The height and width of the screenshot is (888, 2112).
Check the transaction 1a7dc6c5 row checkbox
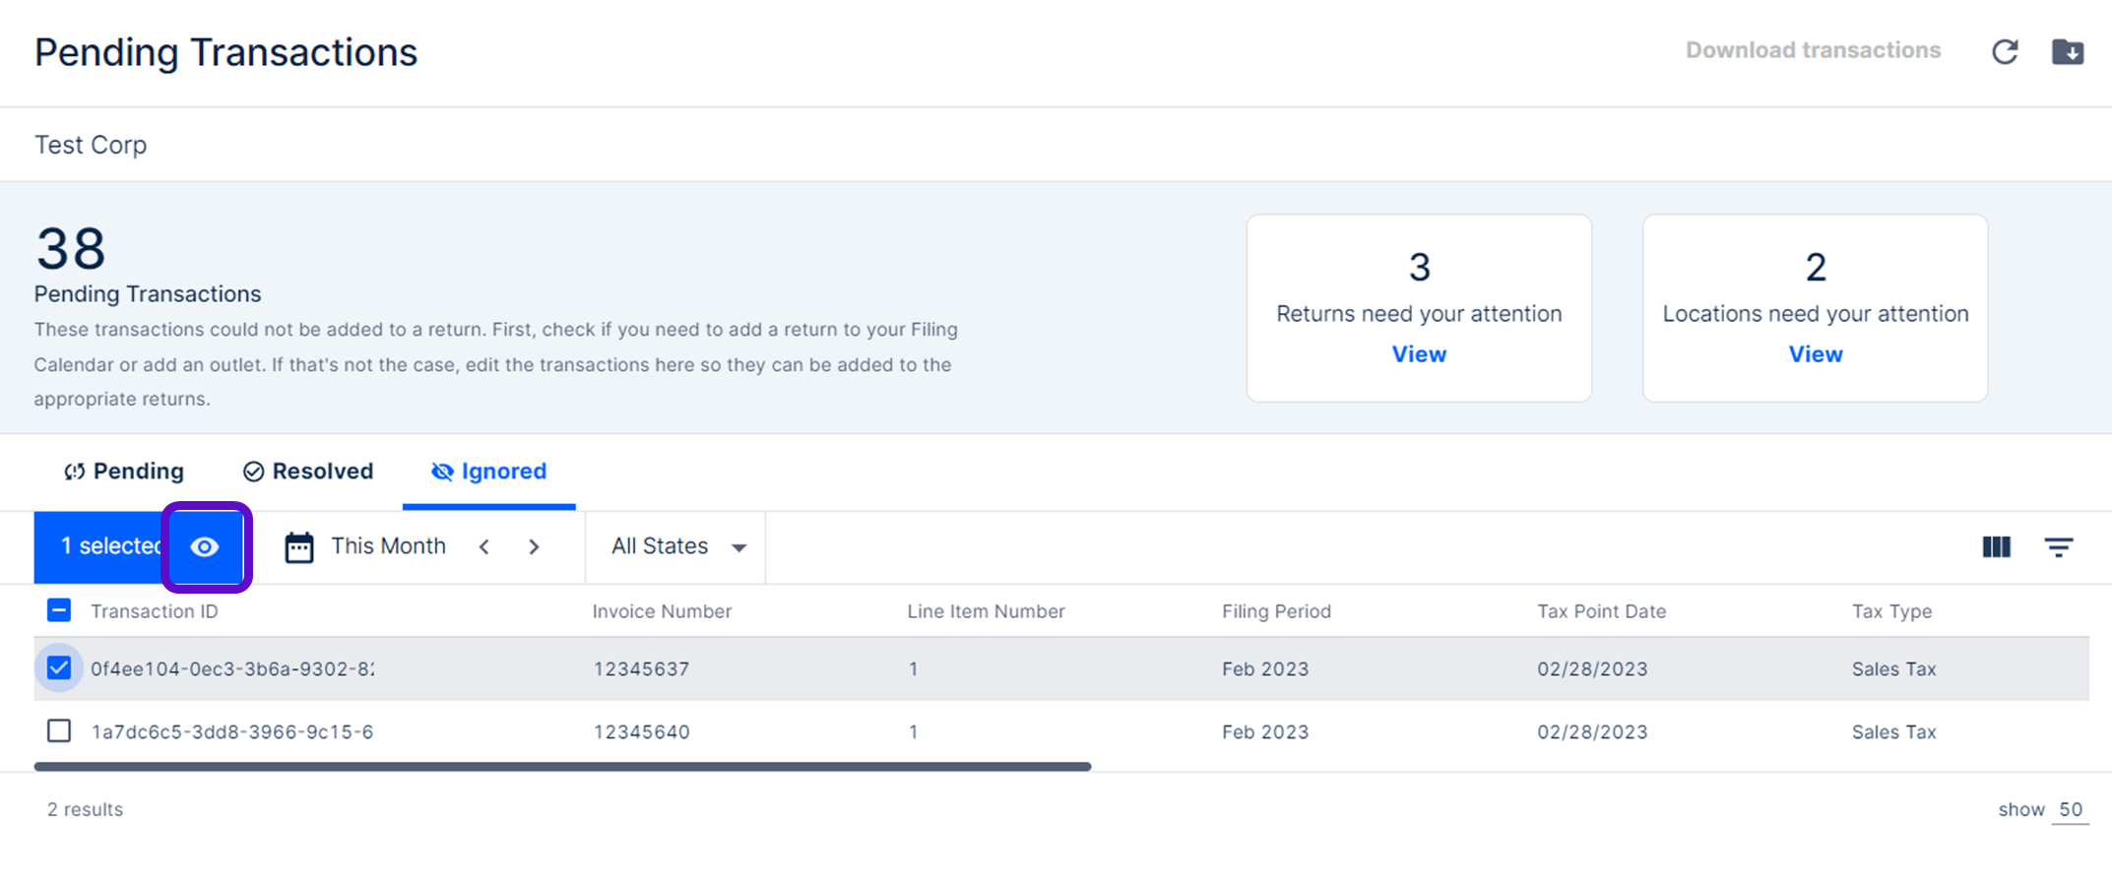59,731
